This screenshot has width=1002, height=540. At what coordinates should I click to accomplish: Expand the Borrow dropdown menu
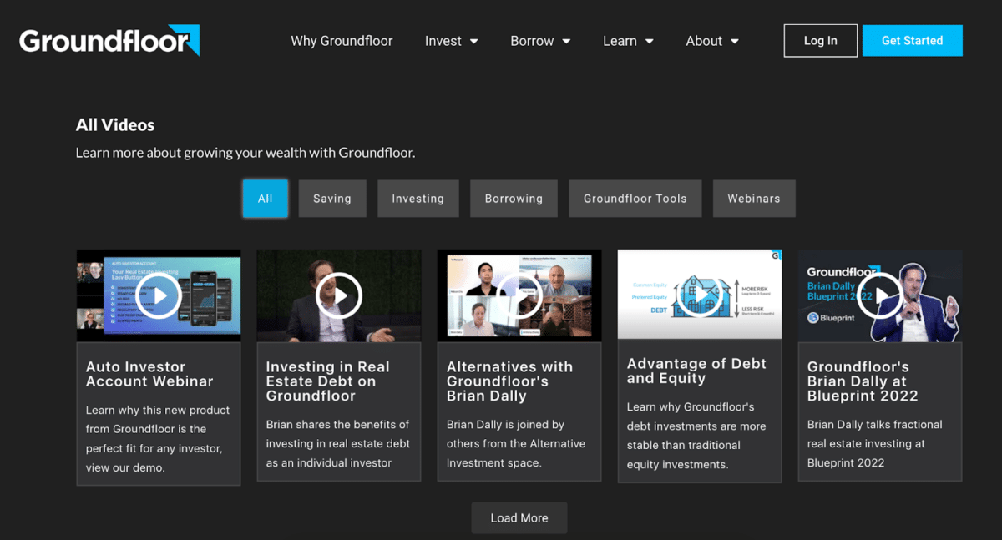point(540,41)
